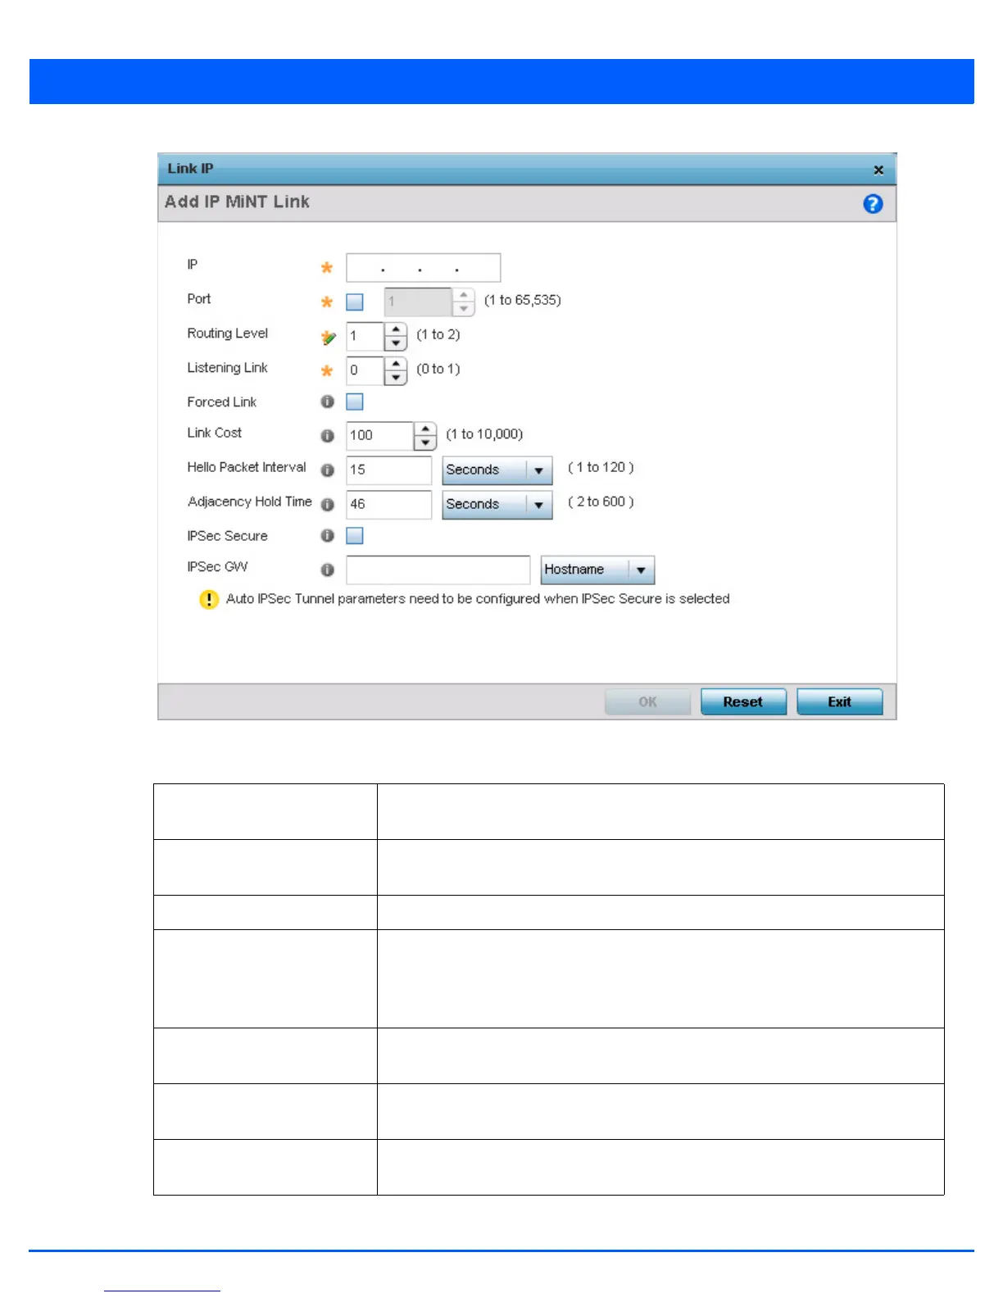Click the info icon beside IPSec Secure
The image size is (1003, 1298).
pyautogui.click(x=328, y=535)
